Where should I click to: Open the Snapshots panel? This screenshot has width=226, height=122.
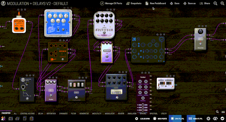[134, 3]
